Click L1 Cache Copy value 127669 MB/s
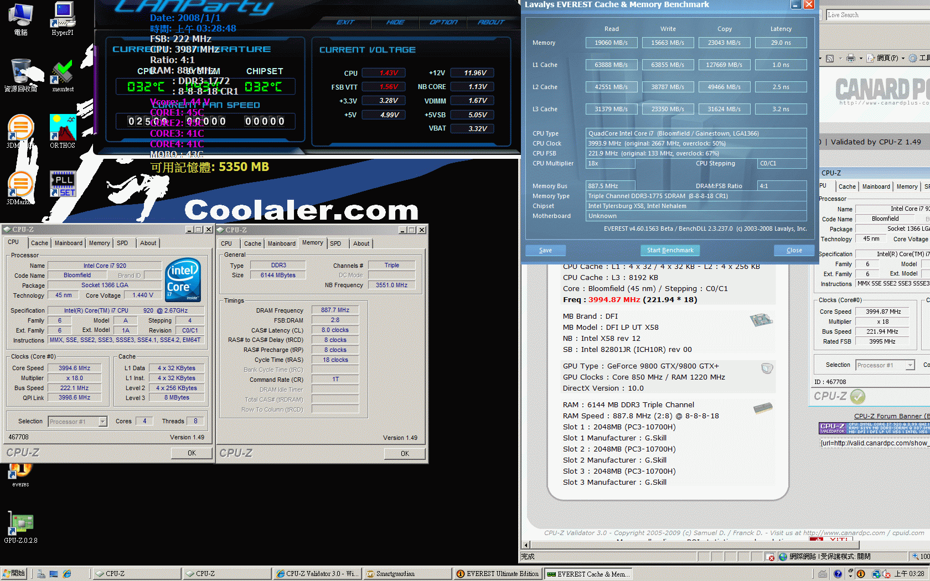 724,65
